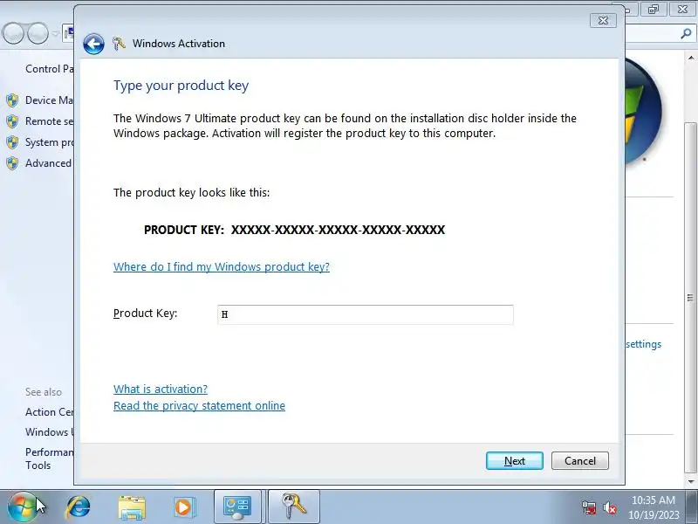698x524 pixels.
Task: Click Control Panel window scroll up arrow
Action: [x=690, y=58]
